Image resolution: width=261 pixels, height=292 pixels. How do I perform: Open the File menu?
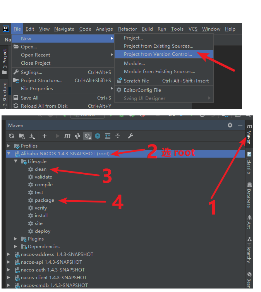(17, 29)
